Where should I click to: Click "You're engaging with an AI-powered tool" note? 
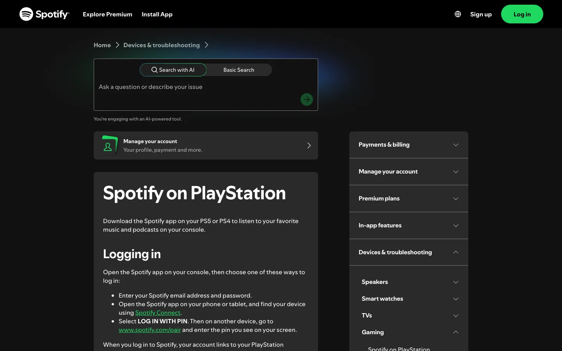coord(138,119)
